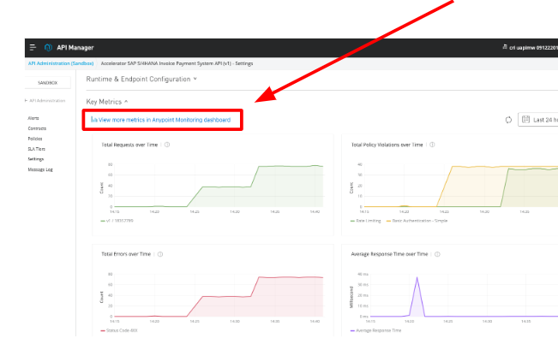Open SLA Tiers in the sidebar
This screenshot has width=558, height=338.
tap(36, 149)
